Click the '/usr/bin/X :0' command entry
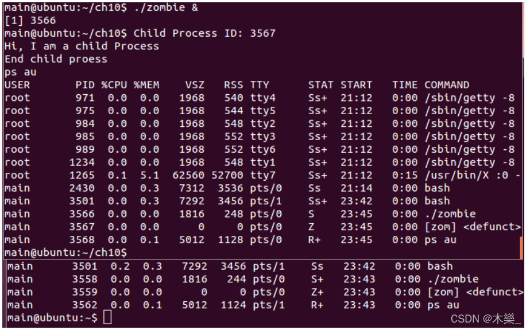Viewport: 530px width, 330px height. pyautogui.click(x=466, y=175)
